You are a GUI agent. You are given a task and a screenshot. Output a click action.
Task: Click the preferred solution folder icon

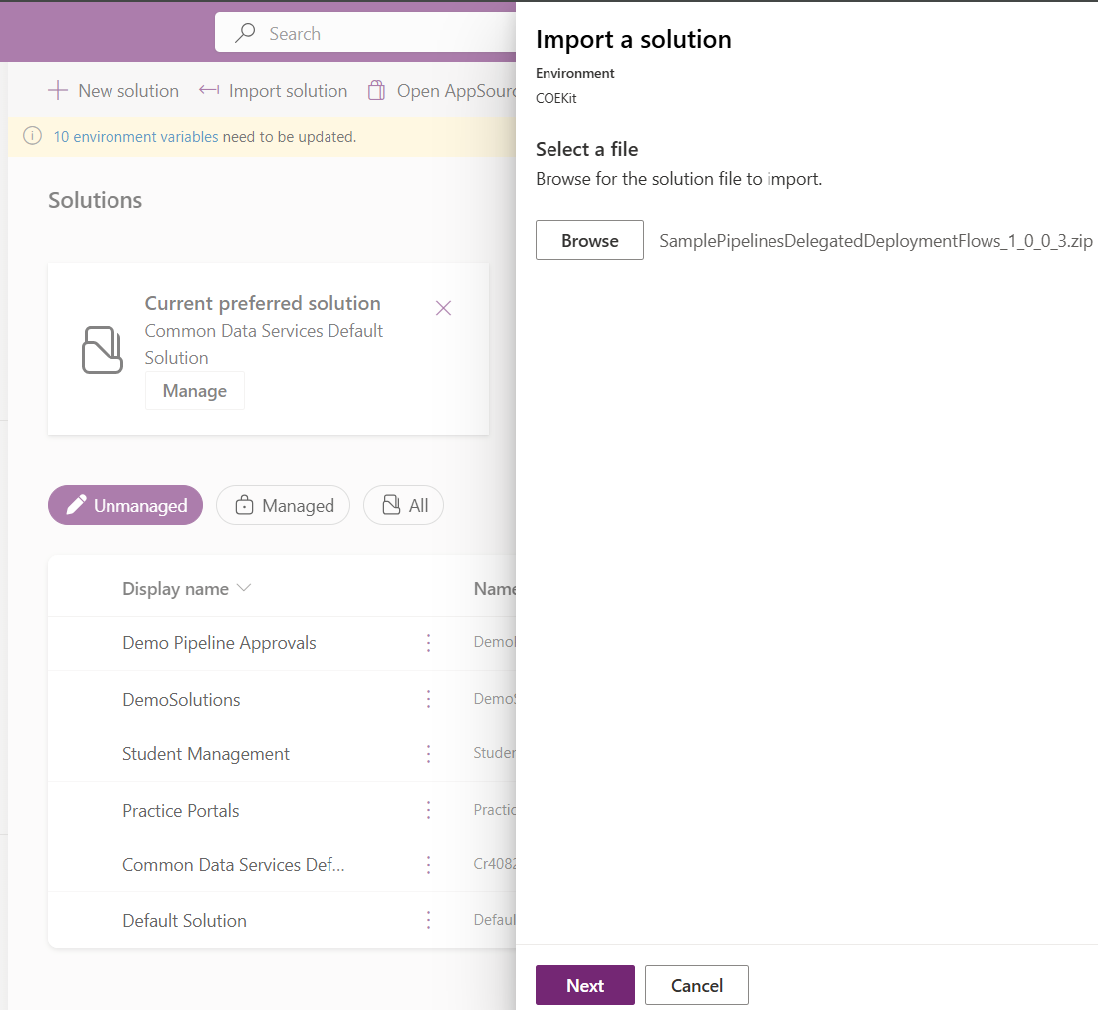[x=102, y=350]
